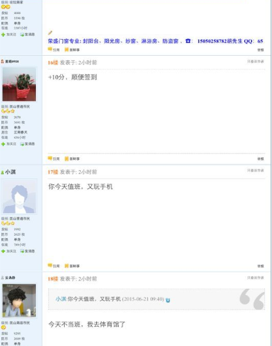Report the floor 16 post
The height and width of the screenshot is (346, 272).
[260, 159]
